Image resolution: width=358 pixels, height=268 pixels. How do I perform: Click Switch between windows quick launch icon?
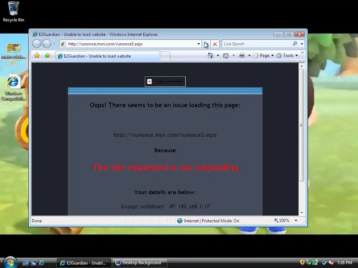[x=34, y=263]
